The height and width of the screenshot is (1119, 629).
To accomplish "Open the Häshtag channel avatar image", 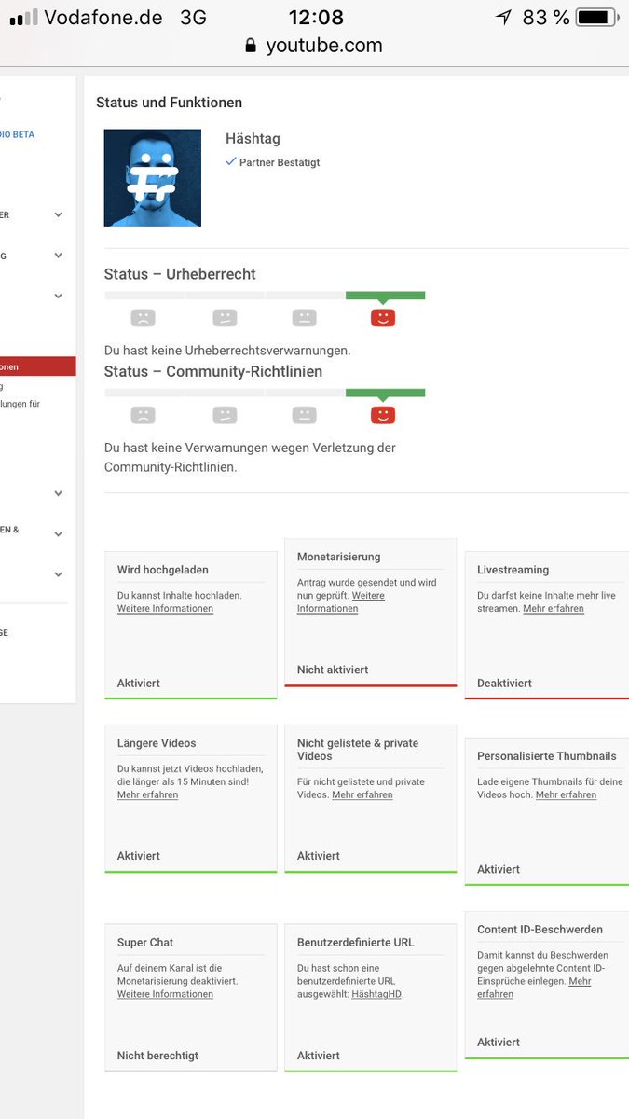I will pos(152,177).
